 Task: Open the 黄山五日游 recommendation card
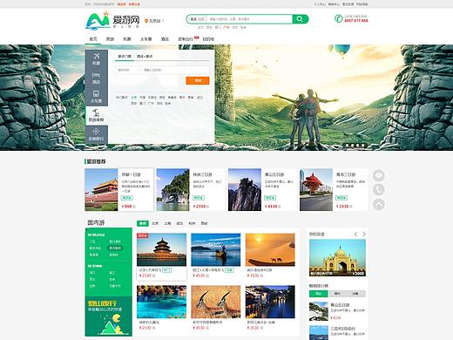[x=262, y=190]
